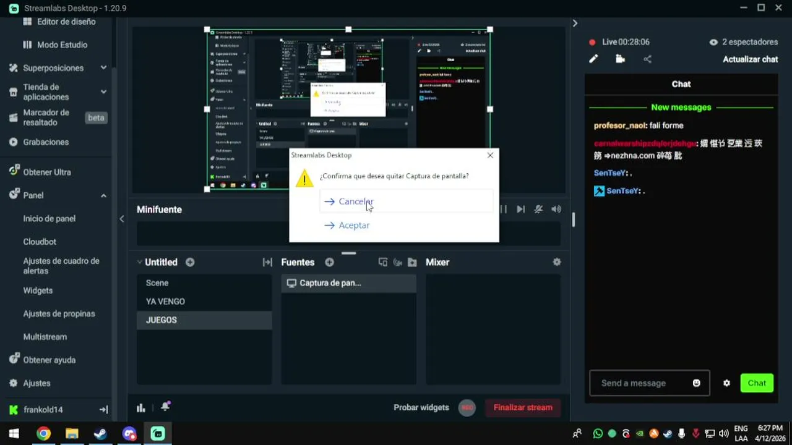Image resolution: width=792 pixels, height=445 pixels.
Task: Open Ajustes de cuadro de alertas
Action: [61, 266]
